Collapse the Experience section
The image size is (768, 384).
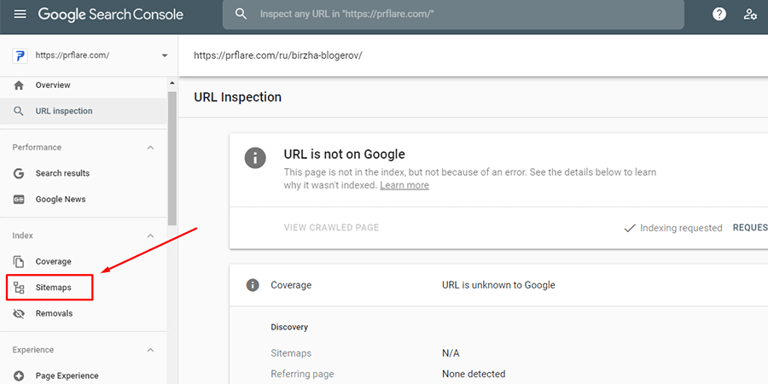(151, 350)
